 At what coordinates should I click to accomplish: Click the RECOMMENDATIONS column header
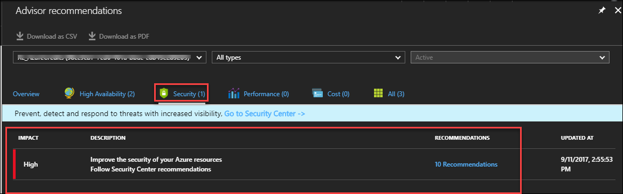462,138
